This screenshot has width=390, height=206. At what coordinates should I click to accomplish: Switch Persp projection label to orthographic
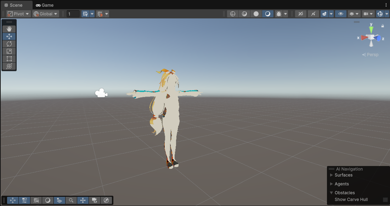(x=371, y=55)
